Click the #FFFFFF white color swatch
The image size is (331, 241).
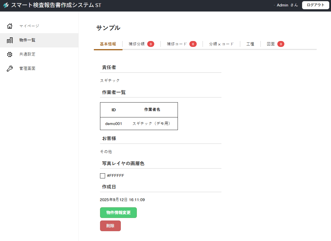[x=103, y=176]
